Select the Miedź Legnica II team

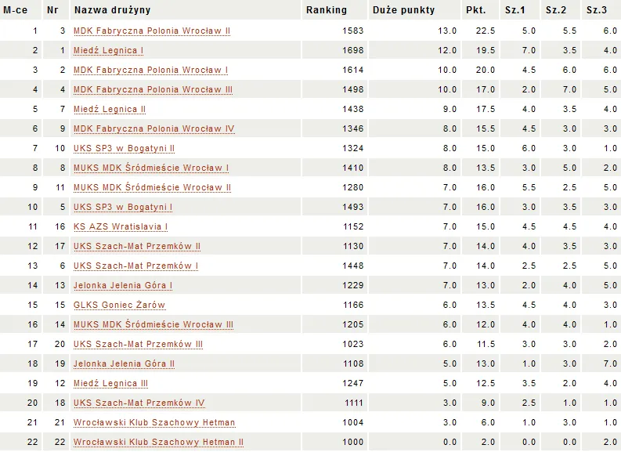[x=110, y=110]
